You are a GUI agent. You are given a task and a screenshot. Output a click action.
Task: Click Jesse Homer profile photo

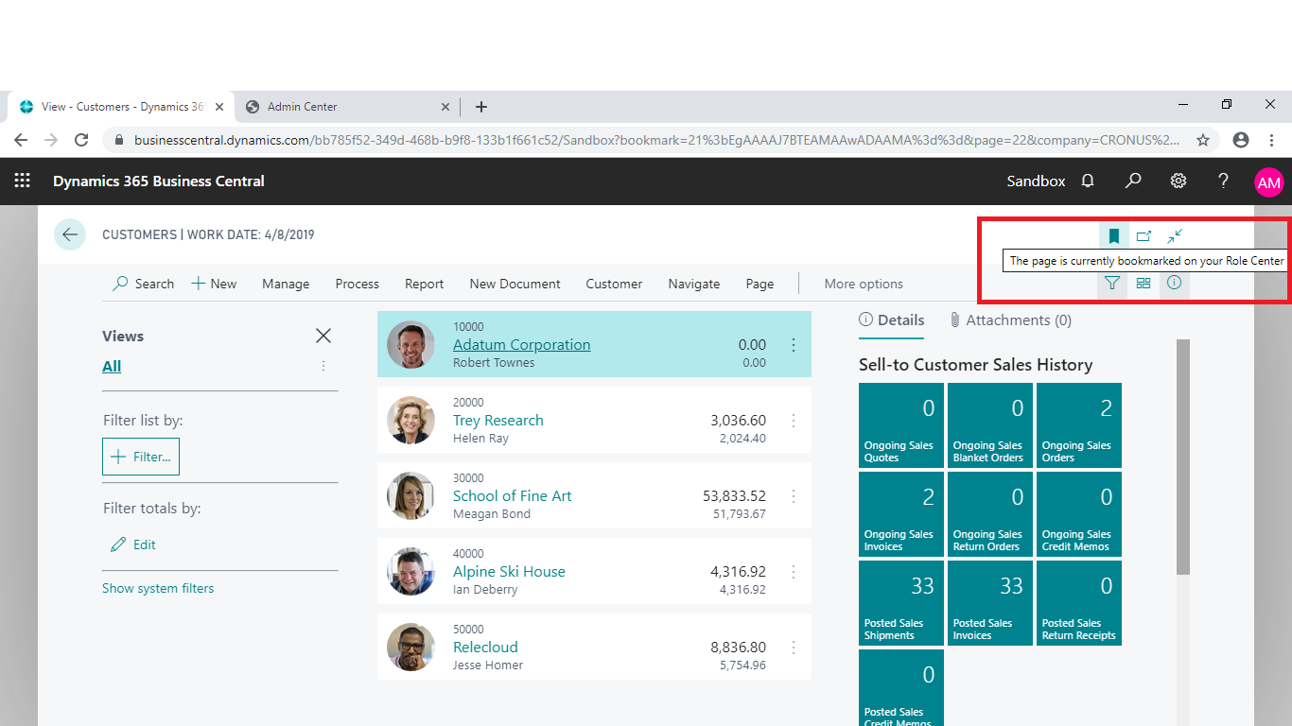pos(410,648)
